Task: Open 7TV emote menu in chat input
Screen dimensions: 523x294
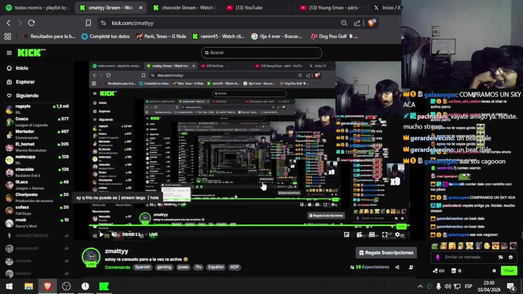Action: pos(501,257)
